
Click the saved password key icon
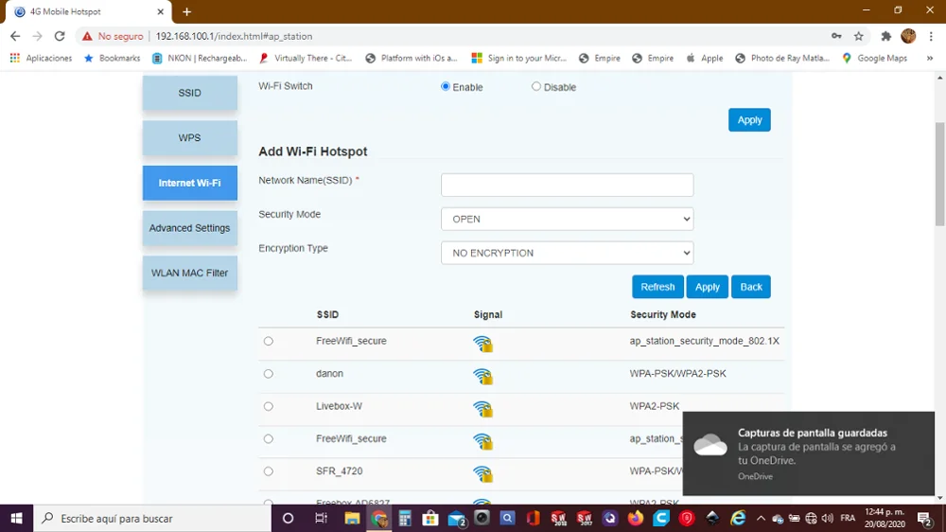(836, 36)
